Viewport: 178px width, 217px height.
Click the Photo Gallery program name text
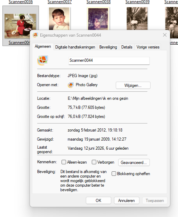tap(87, 85)
